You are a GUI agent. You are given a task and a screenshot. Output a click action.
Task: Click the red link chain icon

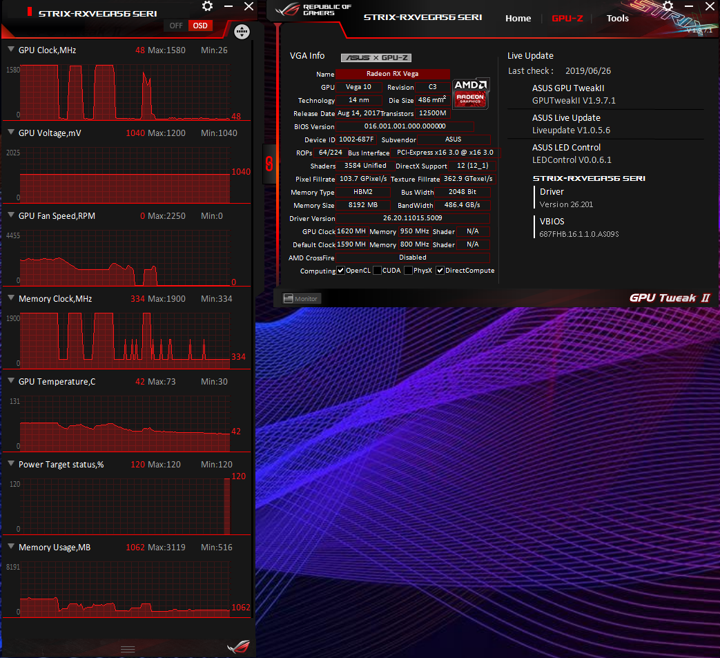(269, 164)
